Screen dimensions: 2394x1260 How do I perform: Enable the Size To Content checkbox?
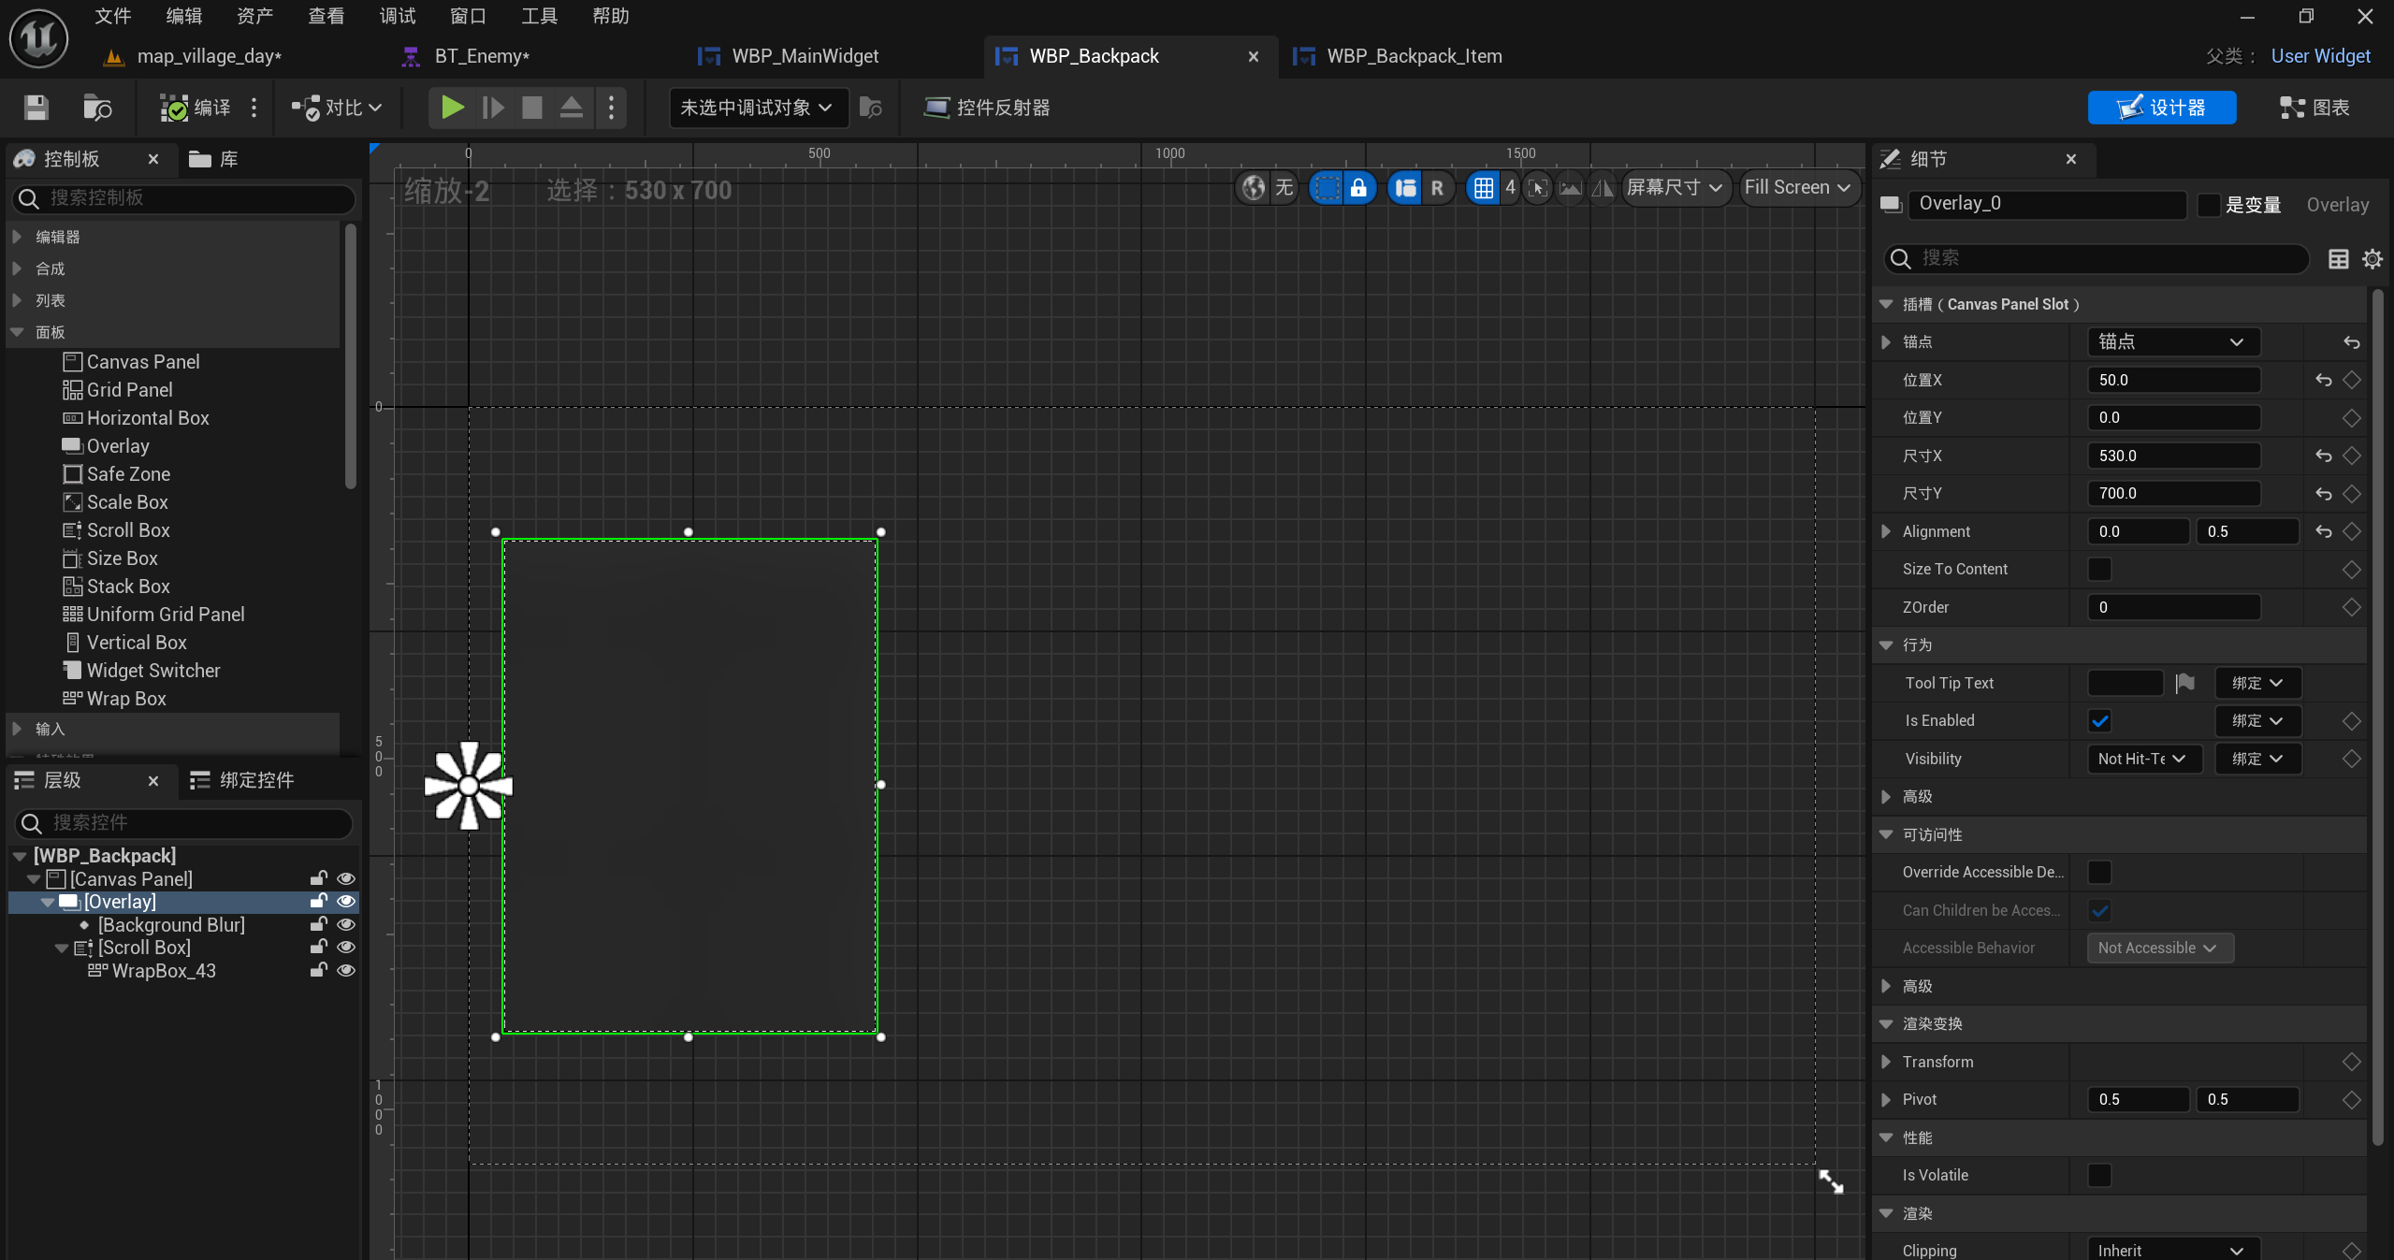coord(2099,569)
